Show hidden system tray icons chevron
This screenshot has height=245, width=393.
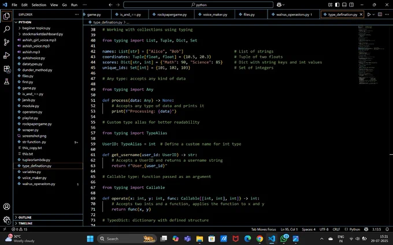[x=322, y=239]
